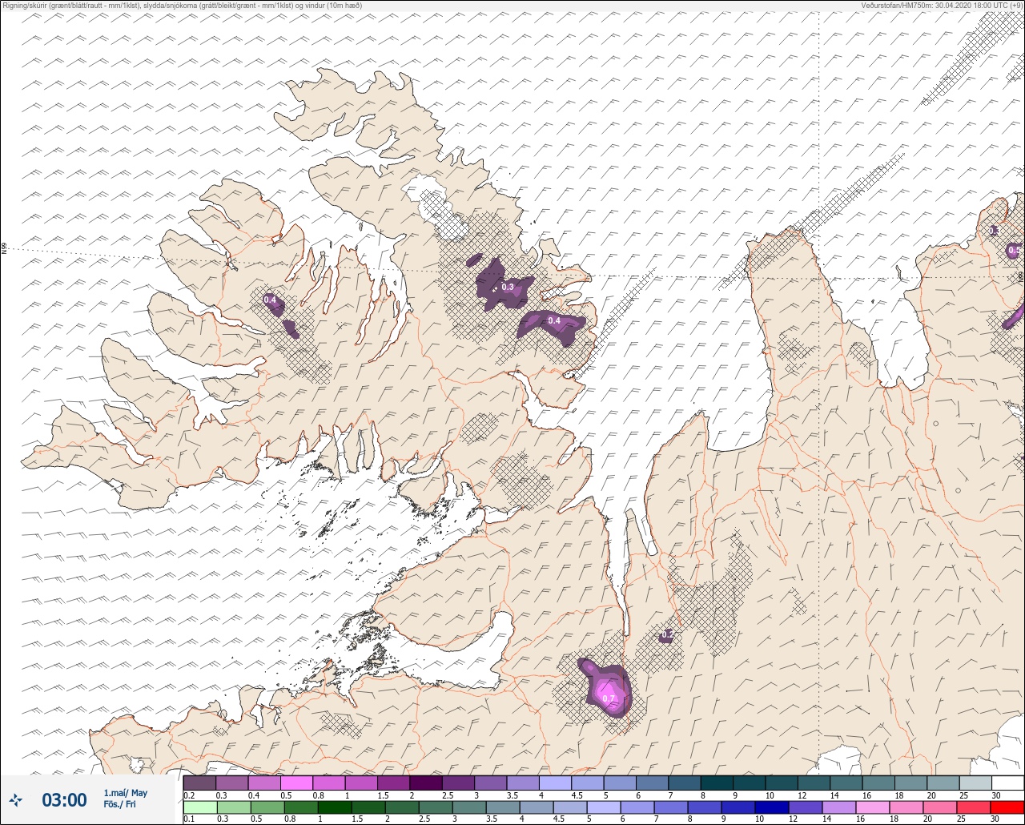The image size is (1025, 825).
Task: Select the bright red 30 swatch, rain legend
Action: pos(1008,807)
